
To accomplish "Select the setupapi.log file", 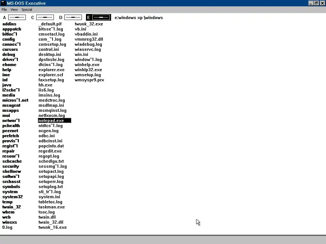I will point(51,177).
